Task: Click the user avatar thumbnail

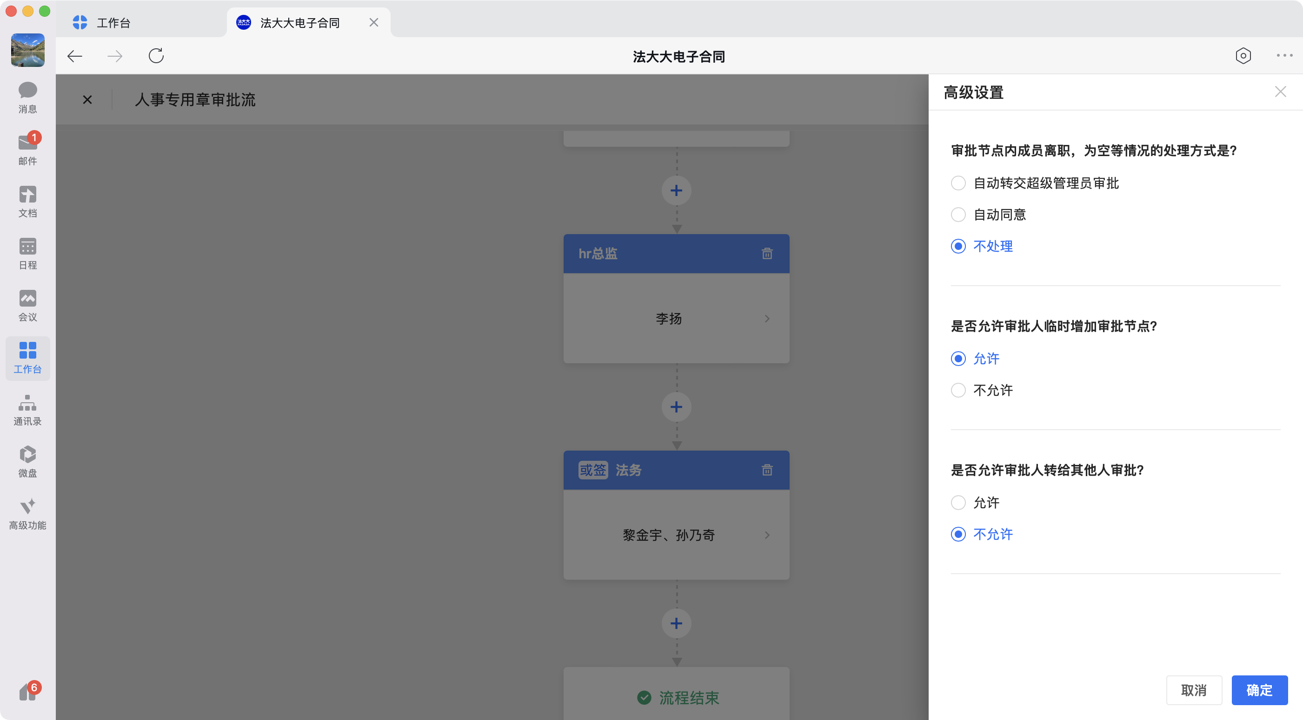Action: pyautogui.click(x=27, y=50)
